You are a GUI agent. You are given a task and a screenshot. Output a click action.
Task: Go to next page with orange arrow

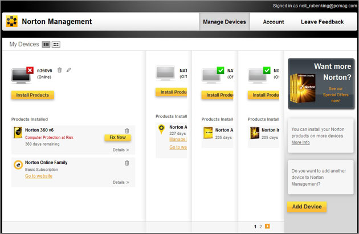click(267, 226)
